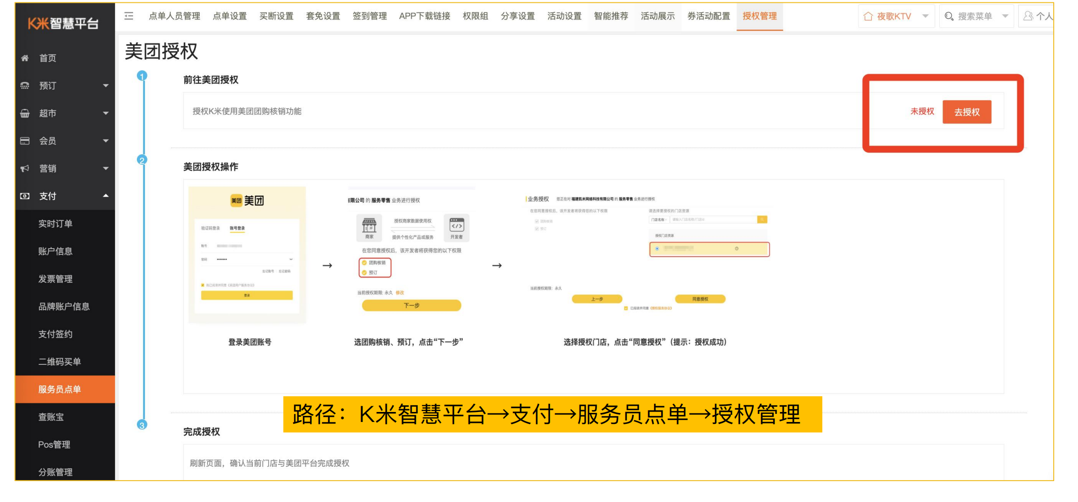Click the home icon beside 首页
Screen dimensions: 1078x502
(x=25, y=58)
